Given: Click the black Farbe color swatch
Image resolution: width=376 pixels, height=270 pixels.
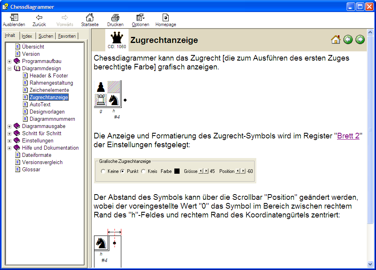Looking at the screenshot, I should (x=177, y=171).
